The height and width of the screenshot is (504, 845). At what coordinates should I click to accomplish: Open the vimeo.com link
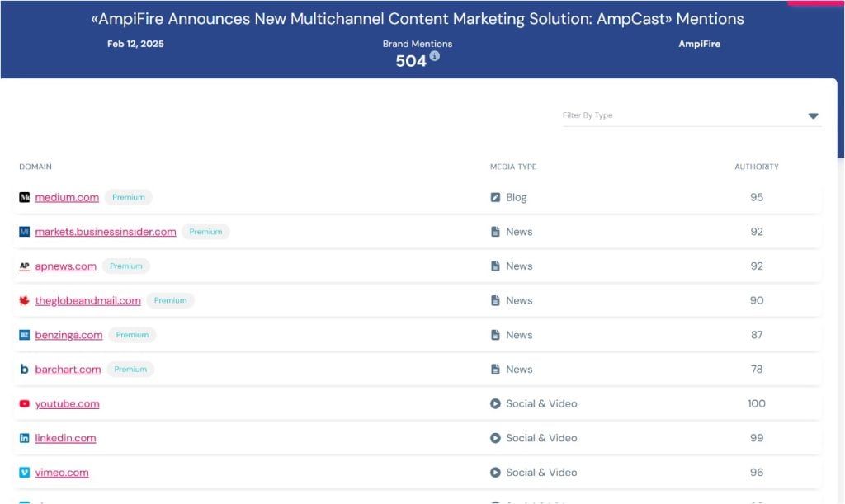[62, 473]
